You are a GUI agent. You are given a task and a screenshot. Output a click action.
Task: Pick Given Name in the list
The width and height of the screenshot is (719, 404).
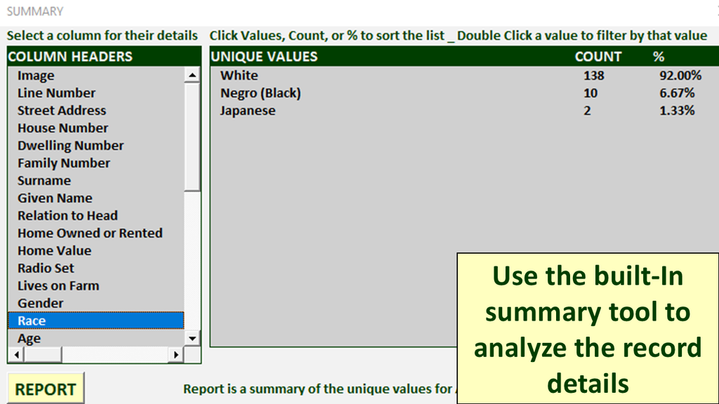(55, 198)
